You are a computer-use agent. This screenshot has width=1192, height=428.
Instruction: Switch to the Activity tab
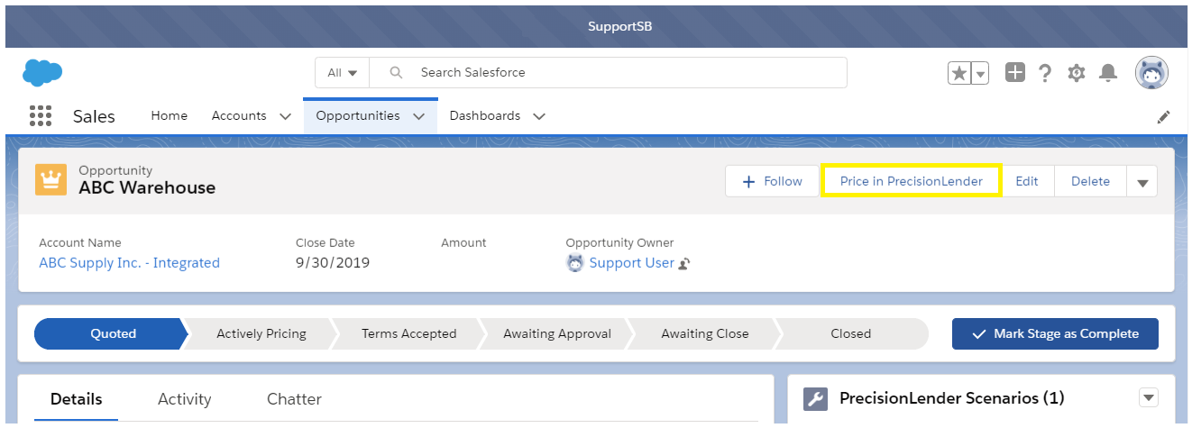coord(184,399)
